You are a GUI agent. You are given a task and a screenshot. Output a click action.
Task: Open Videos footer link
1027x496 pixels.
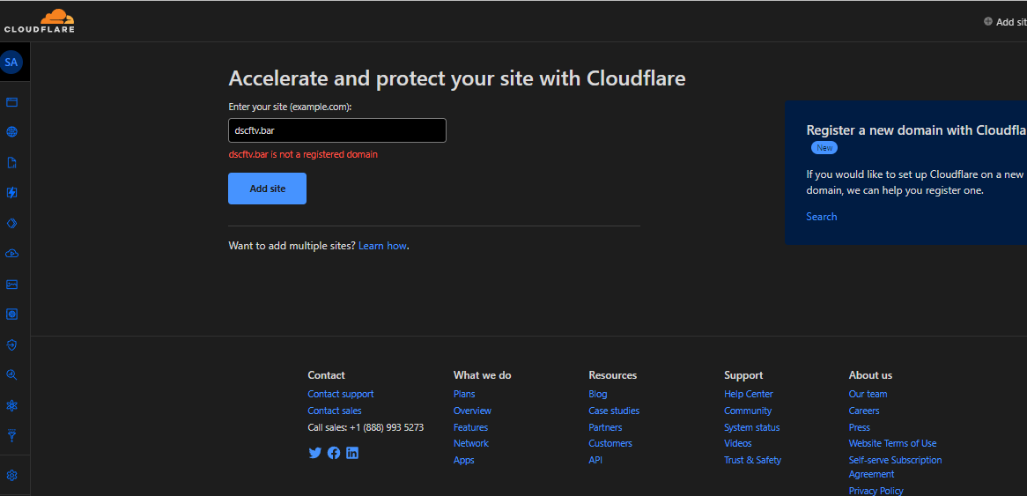(737, 444)
